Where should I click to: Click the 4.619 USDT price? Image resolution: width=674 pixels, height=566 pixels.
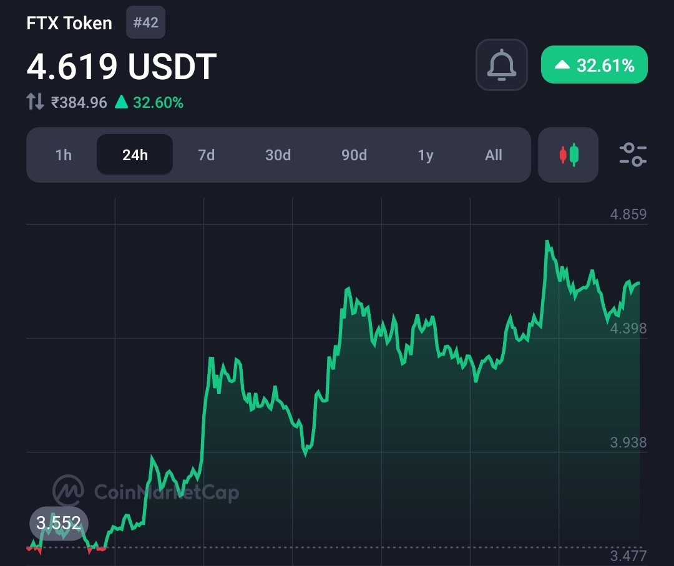pos(120,64)
